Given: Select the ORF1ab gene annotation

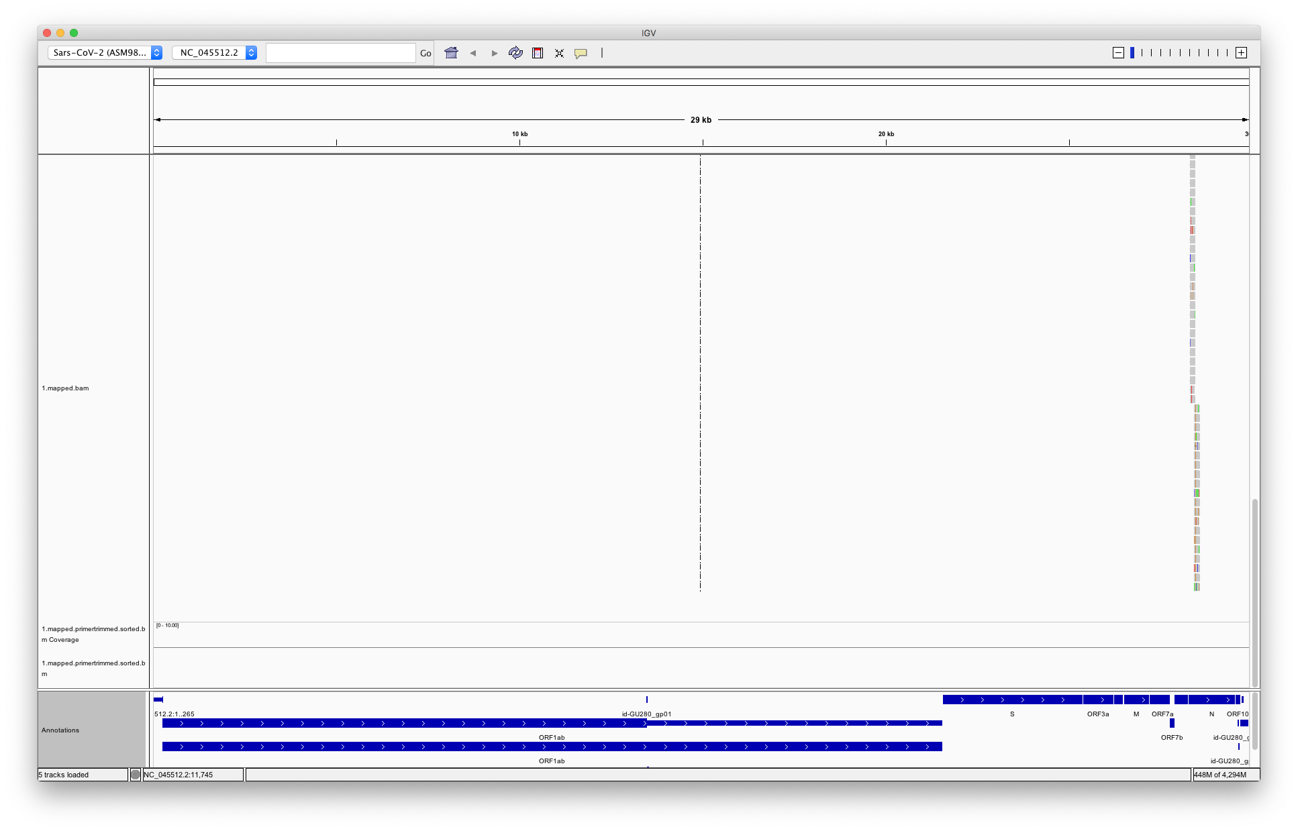Looking at the screenshot, I should [x=550, y=723].
